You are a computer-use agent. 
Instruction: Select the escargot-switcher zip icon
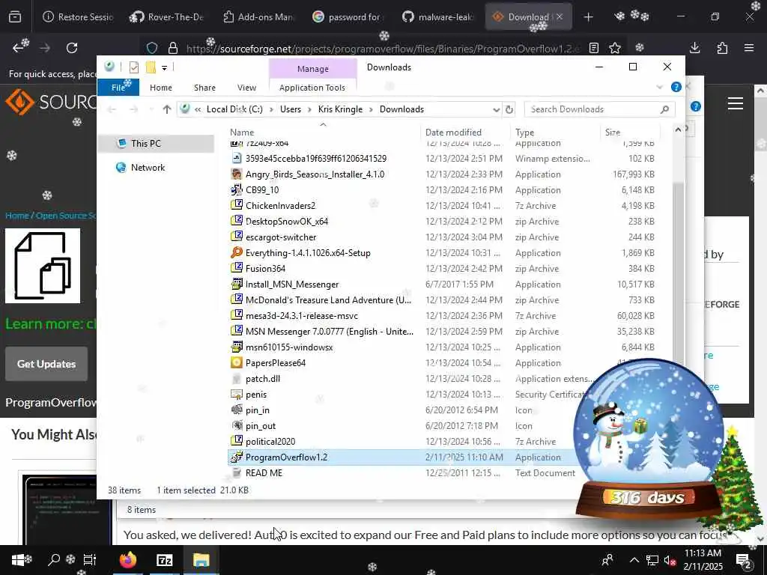[236, 237]
